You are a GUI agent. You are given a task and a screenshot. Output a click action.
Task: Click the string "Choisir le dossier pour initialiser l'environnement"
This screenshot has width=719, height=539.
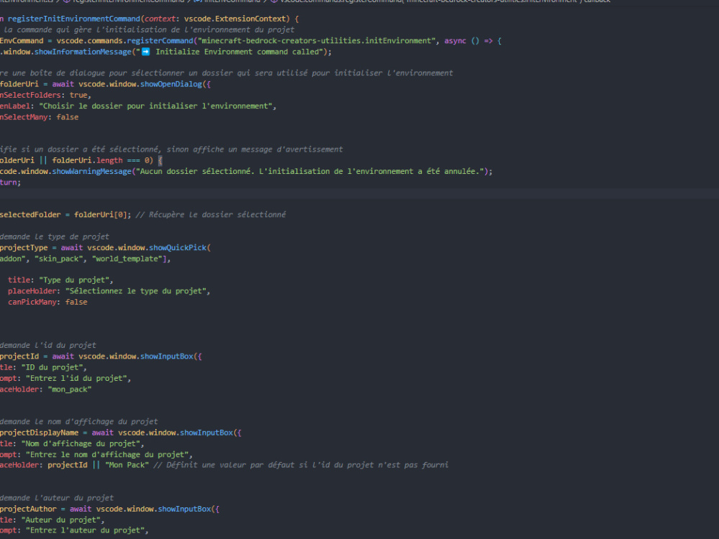[x=156, y=106]
